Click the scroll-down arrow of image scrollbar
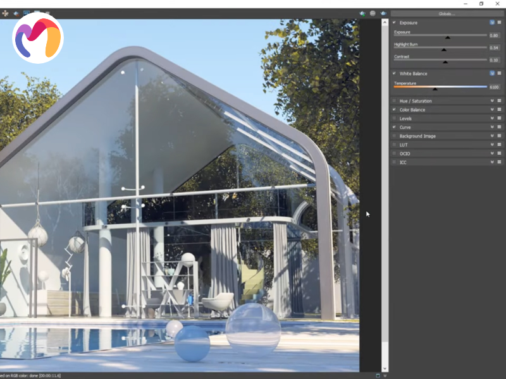The height and width of the screenshot is (379, 506). coord(385,368)
